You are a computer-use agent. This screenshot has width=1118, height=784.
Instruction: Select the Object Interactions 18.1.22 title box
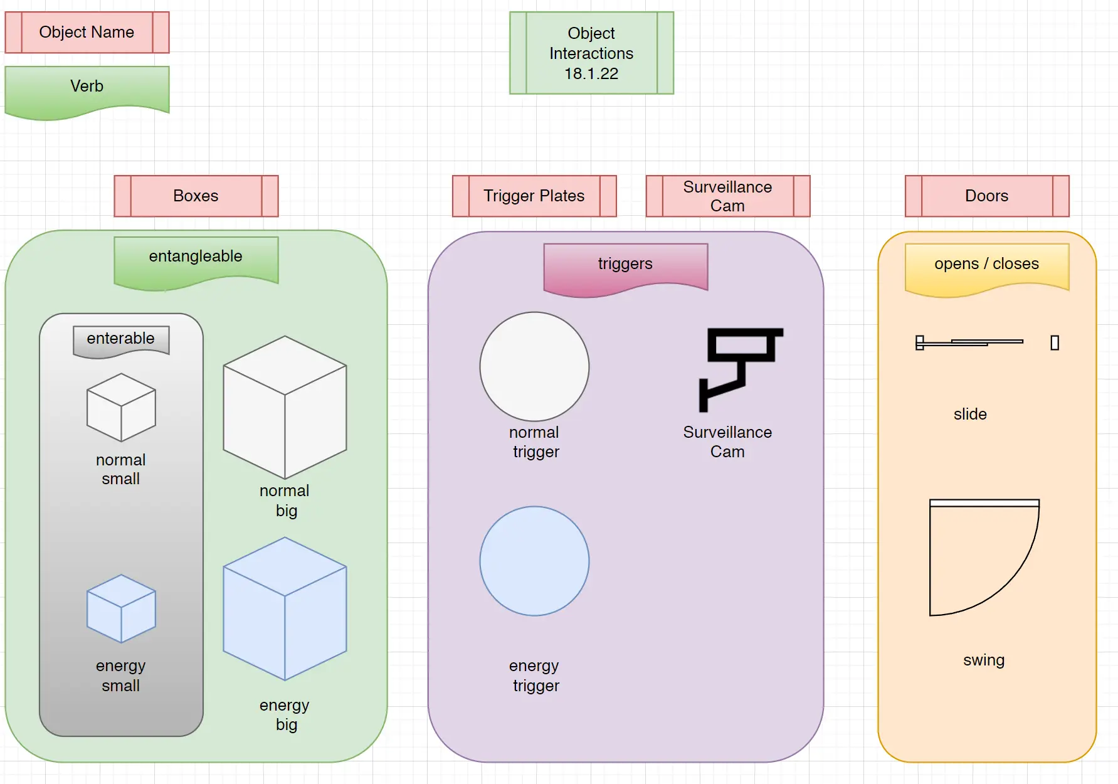[591, 53]
